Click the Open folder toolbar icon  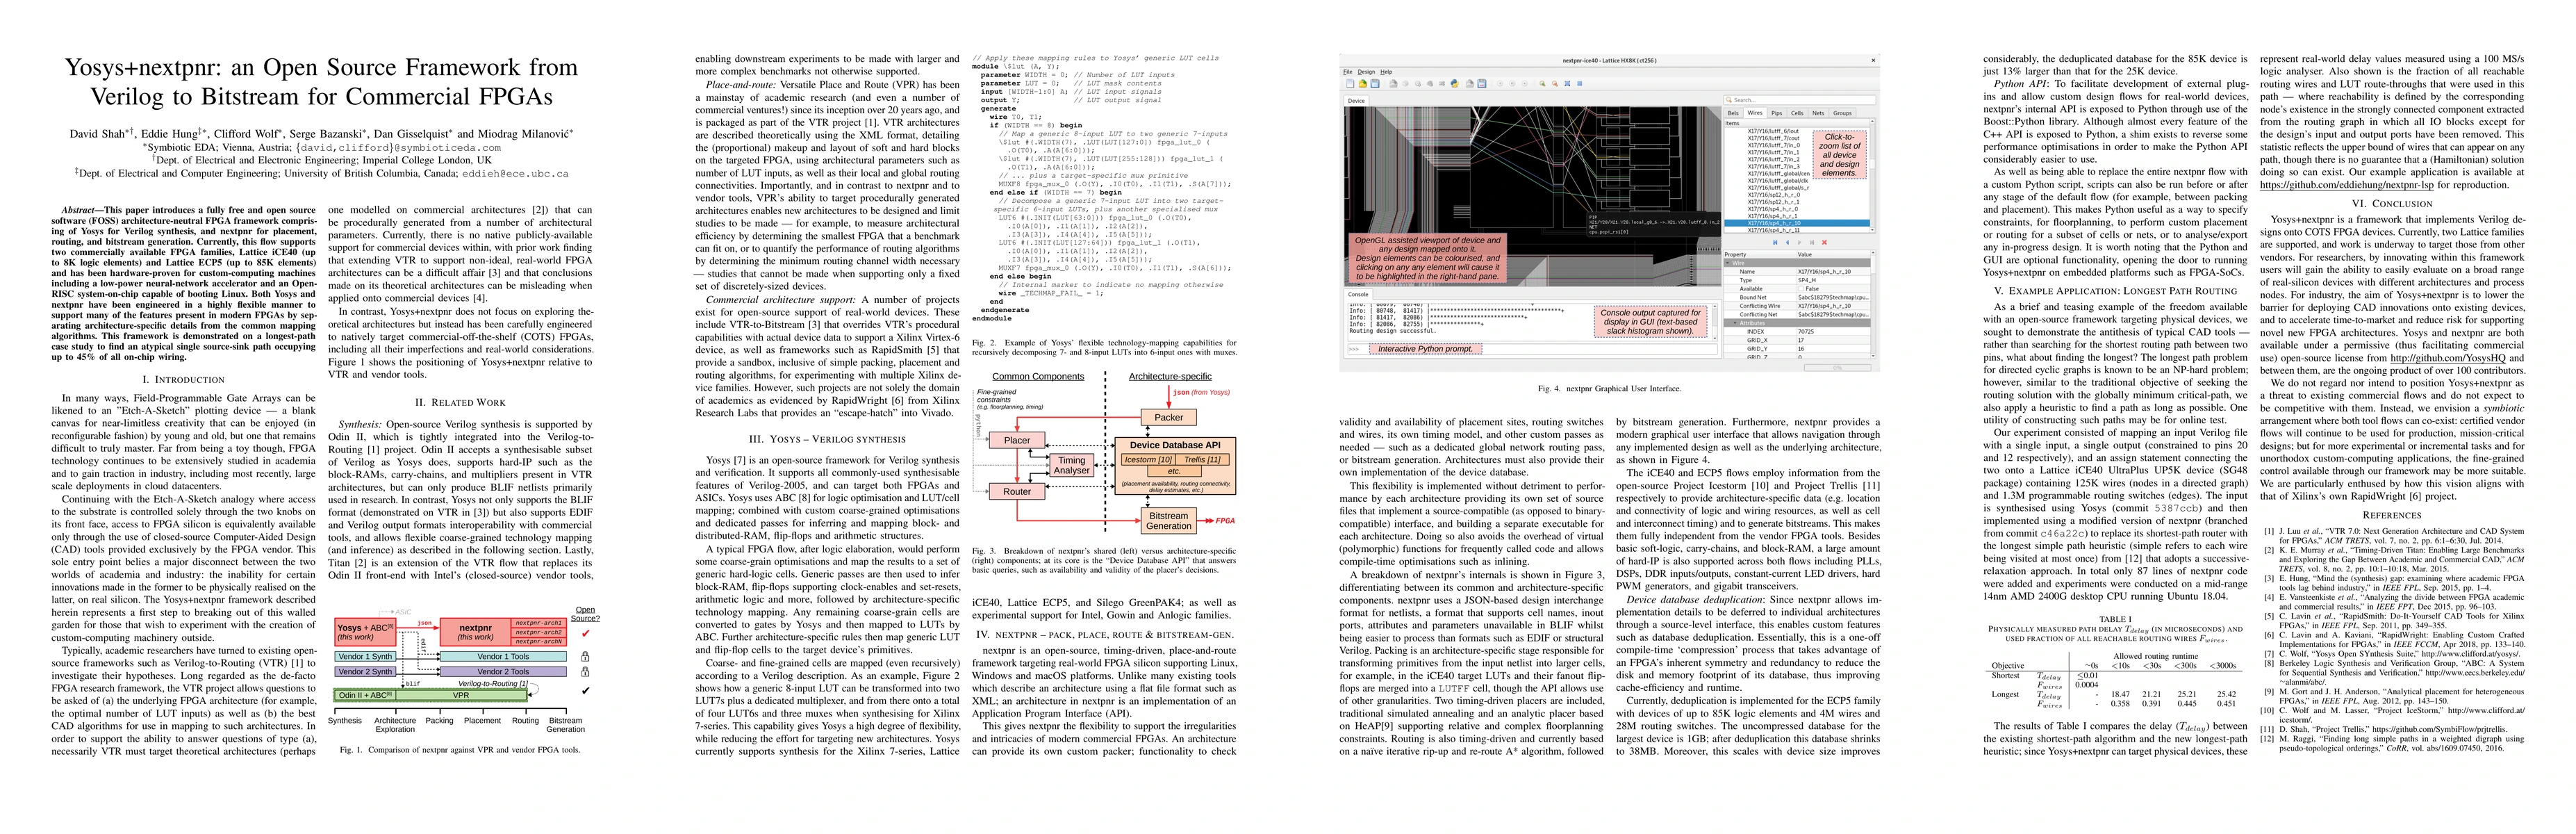tap(1363, 84)
